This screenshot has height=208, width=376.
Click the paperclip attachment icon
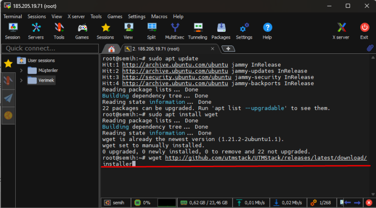point(370,48)
